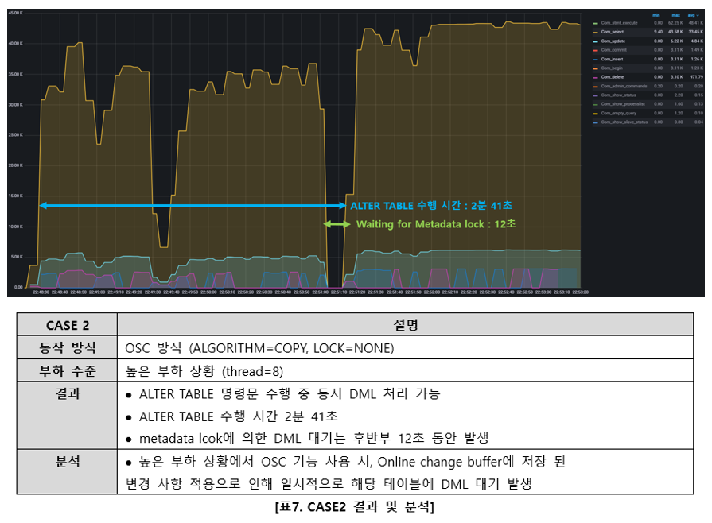Click the red Com_commit legend color swatch
712x523 pixels.
click(x=595, y=50)
